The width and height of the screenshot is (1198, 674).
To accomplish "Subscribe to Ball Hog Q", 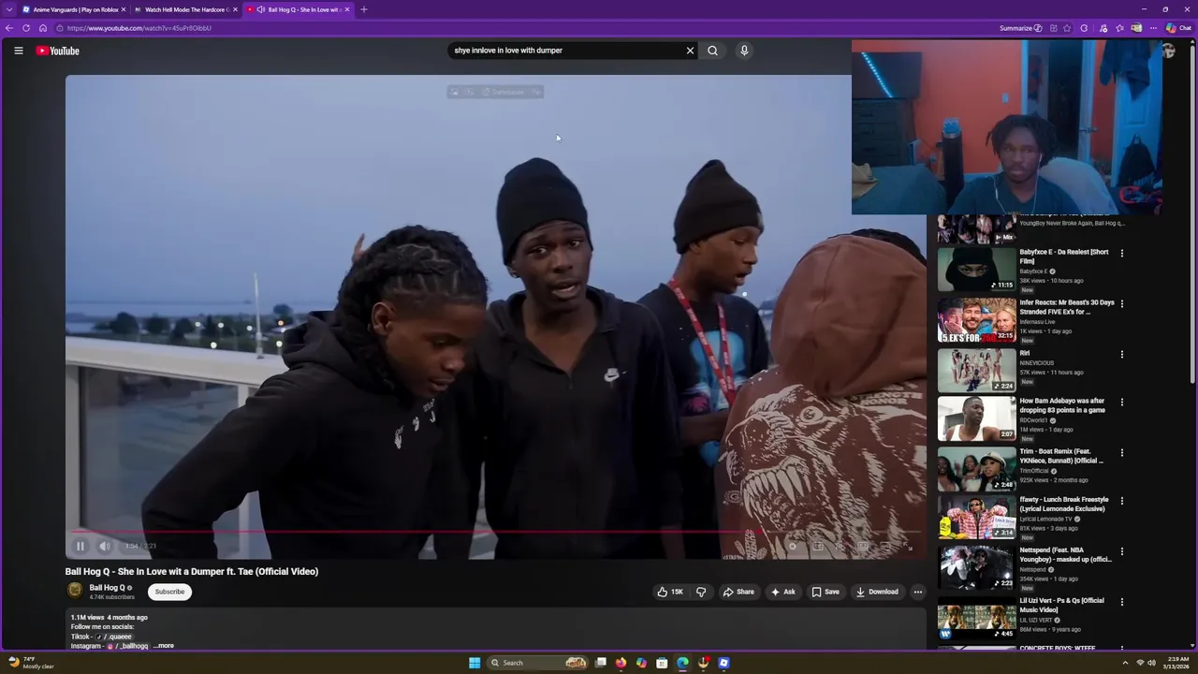I will pos(169,592).
